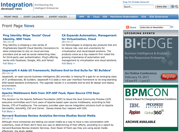The image size is (179, 132).
Task: Click the BPMCON archive banner
Action: click(x=151, y=108)
